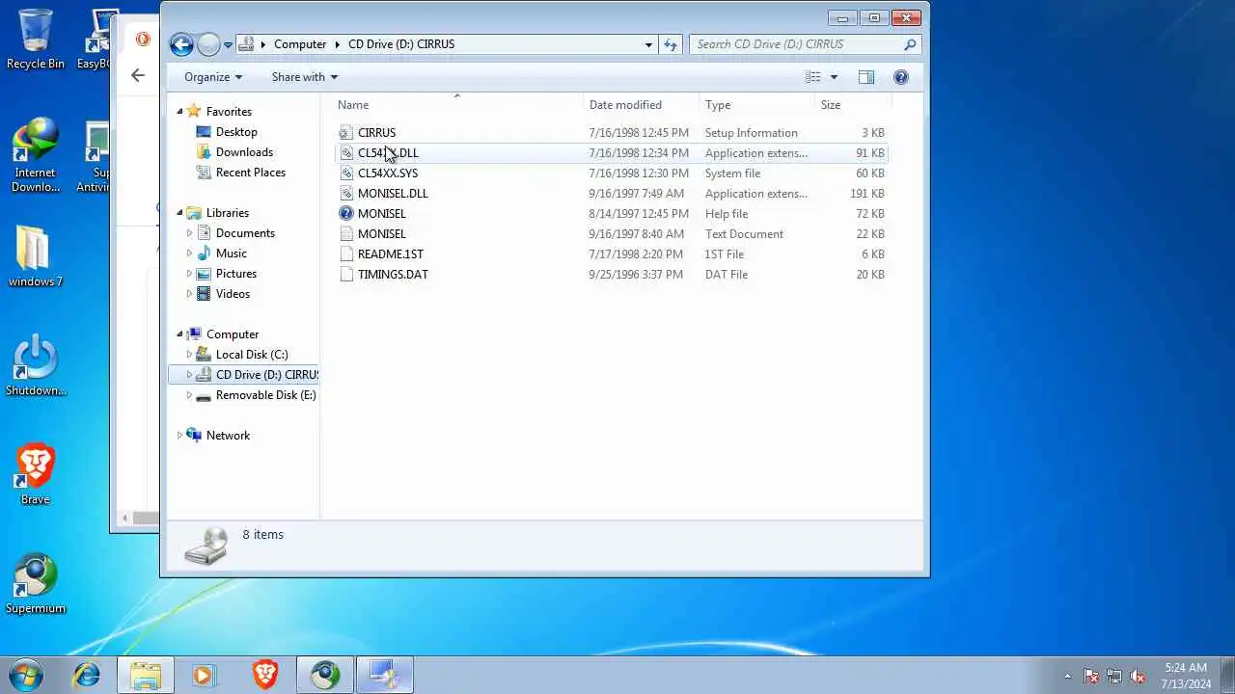This screenshot has height=694, width=1235.
Task: Show hidden system tray icons
Action: [1067, 677]
